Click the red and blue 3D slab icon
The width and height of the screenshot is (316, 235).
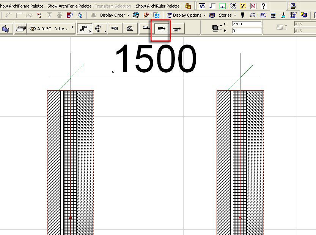pyautogui.click(x=69, y=15)
